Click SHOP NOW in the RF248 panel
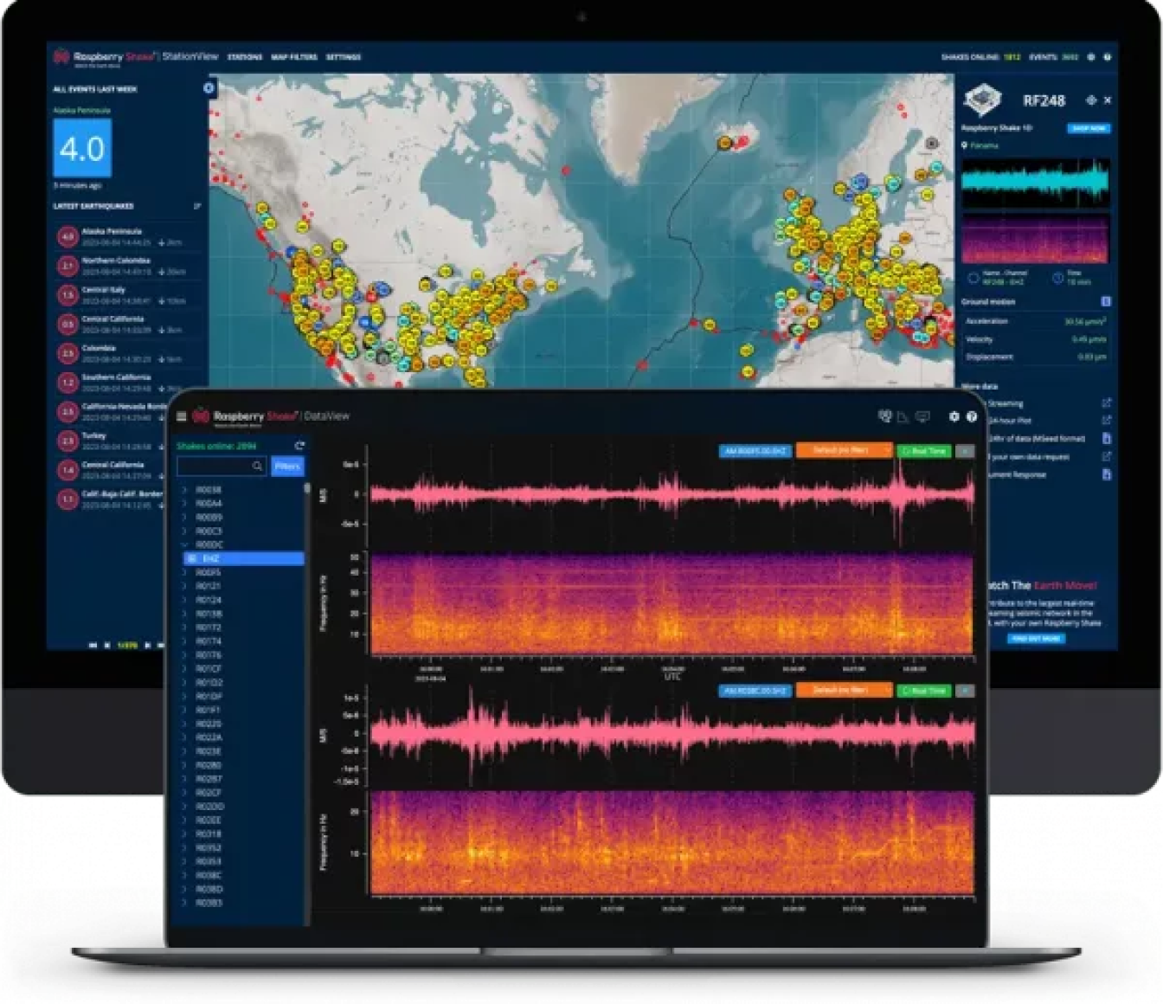This screenshot has height=1004, width=1163. [x=1089, y=128]
